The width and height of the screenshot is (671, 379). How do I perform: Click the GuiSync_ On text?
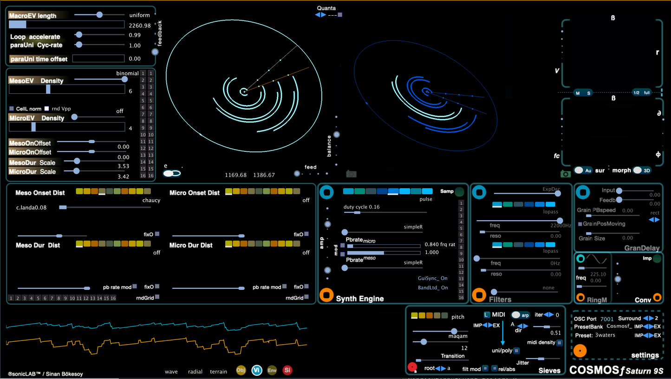[433, 278]
